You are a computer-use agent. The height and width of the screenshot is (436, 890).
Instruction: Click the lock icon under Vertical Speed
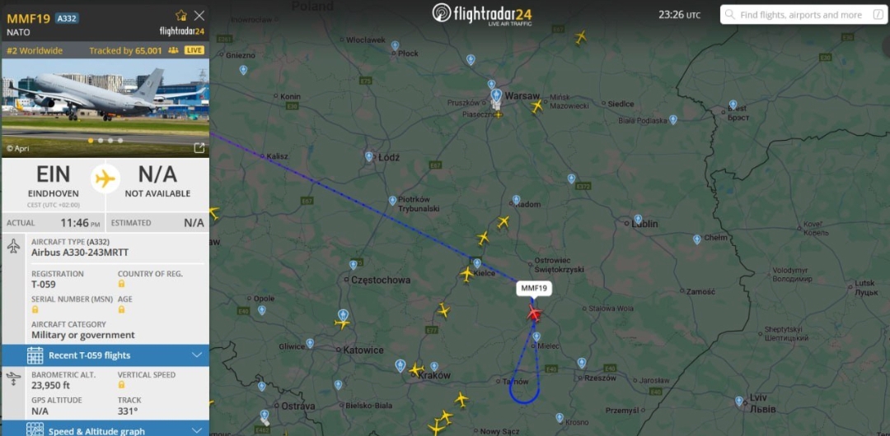tap(121, 385)
